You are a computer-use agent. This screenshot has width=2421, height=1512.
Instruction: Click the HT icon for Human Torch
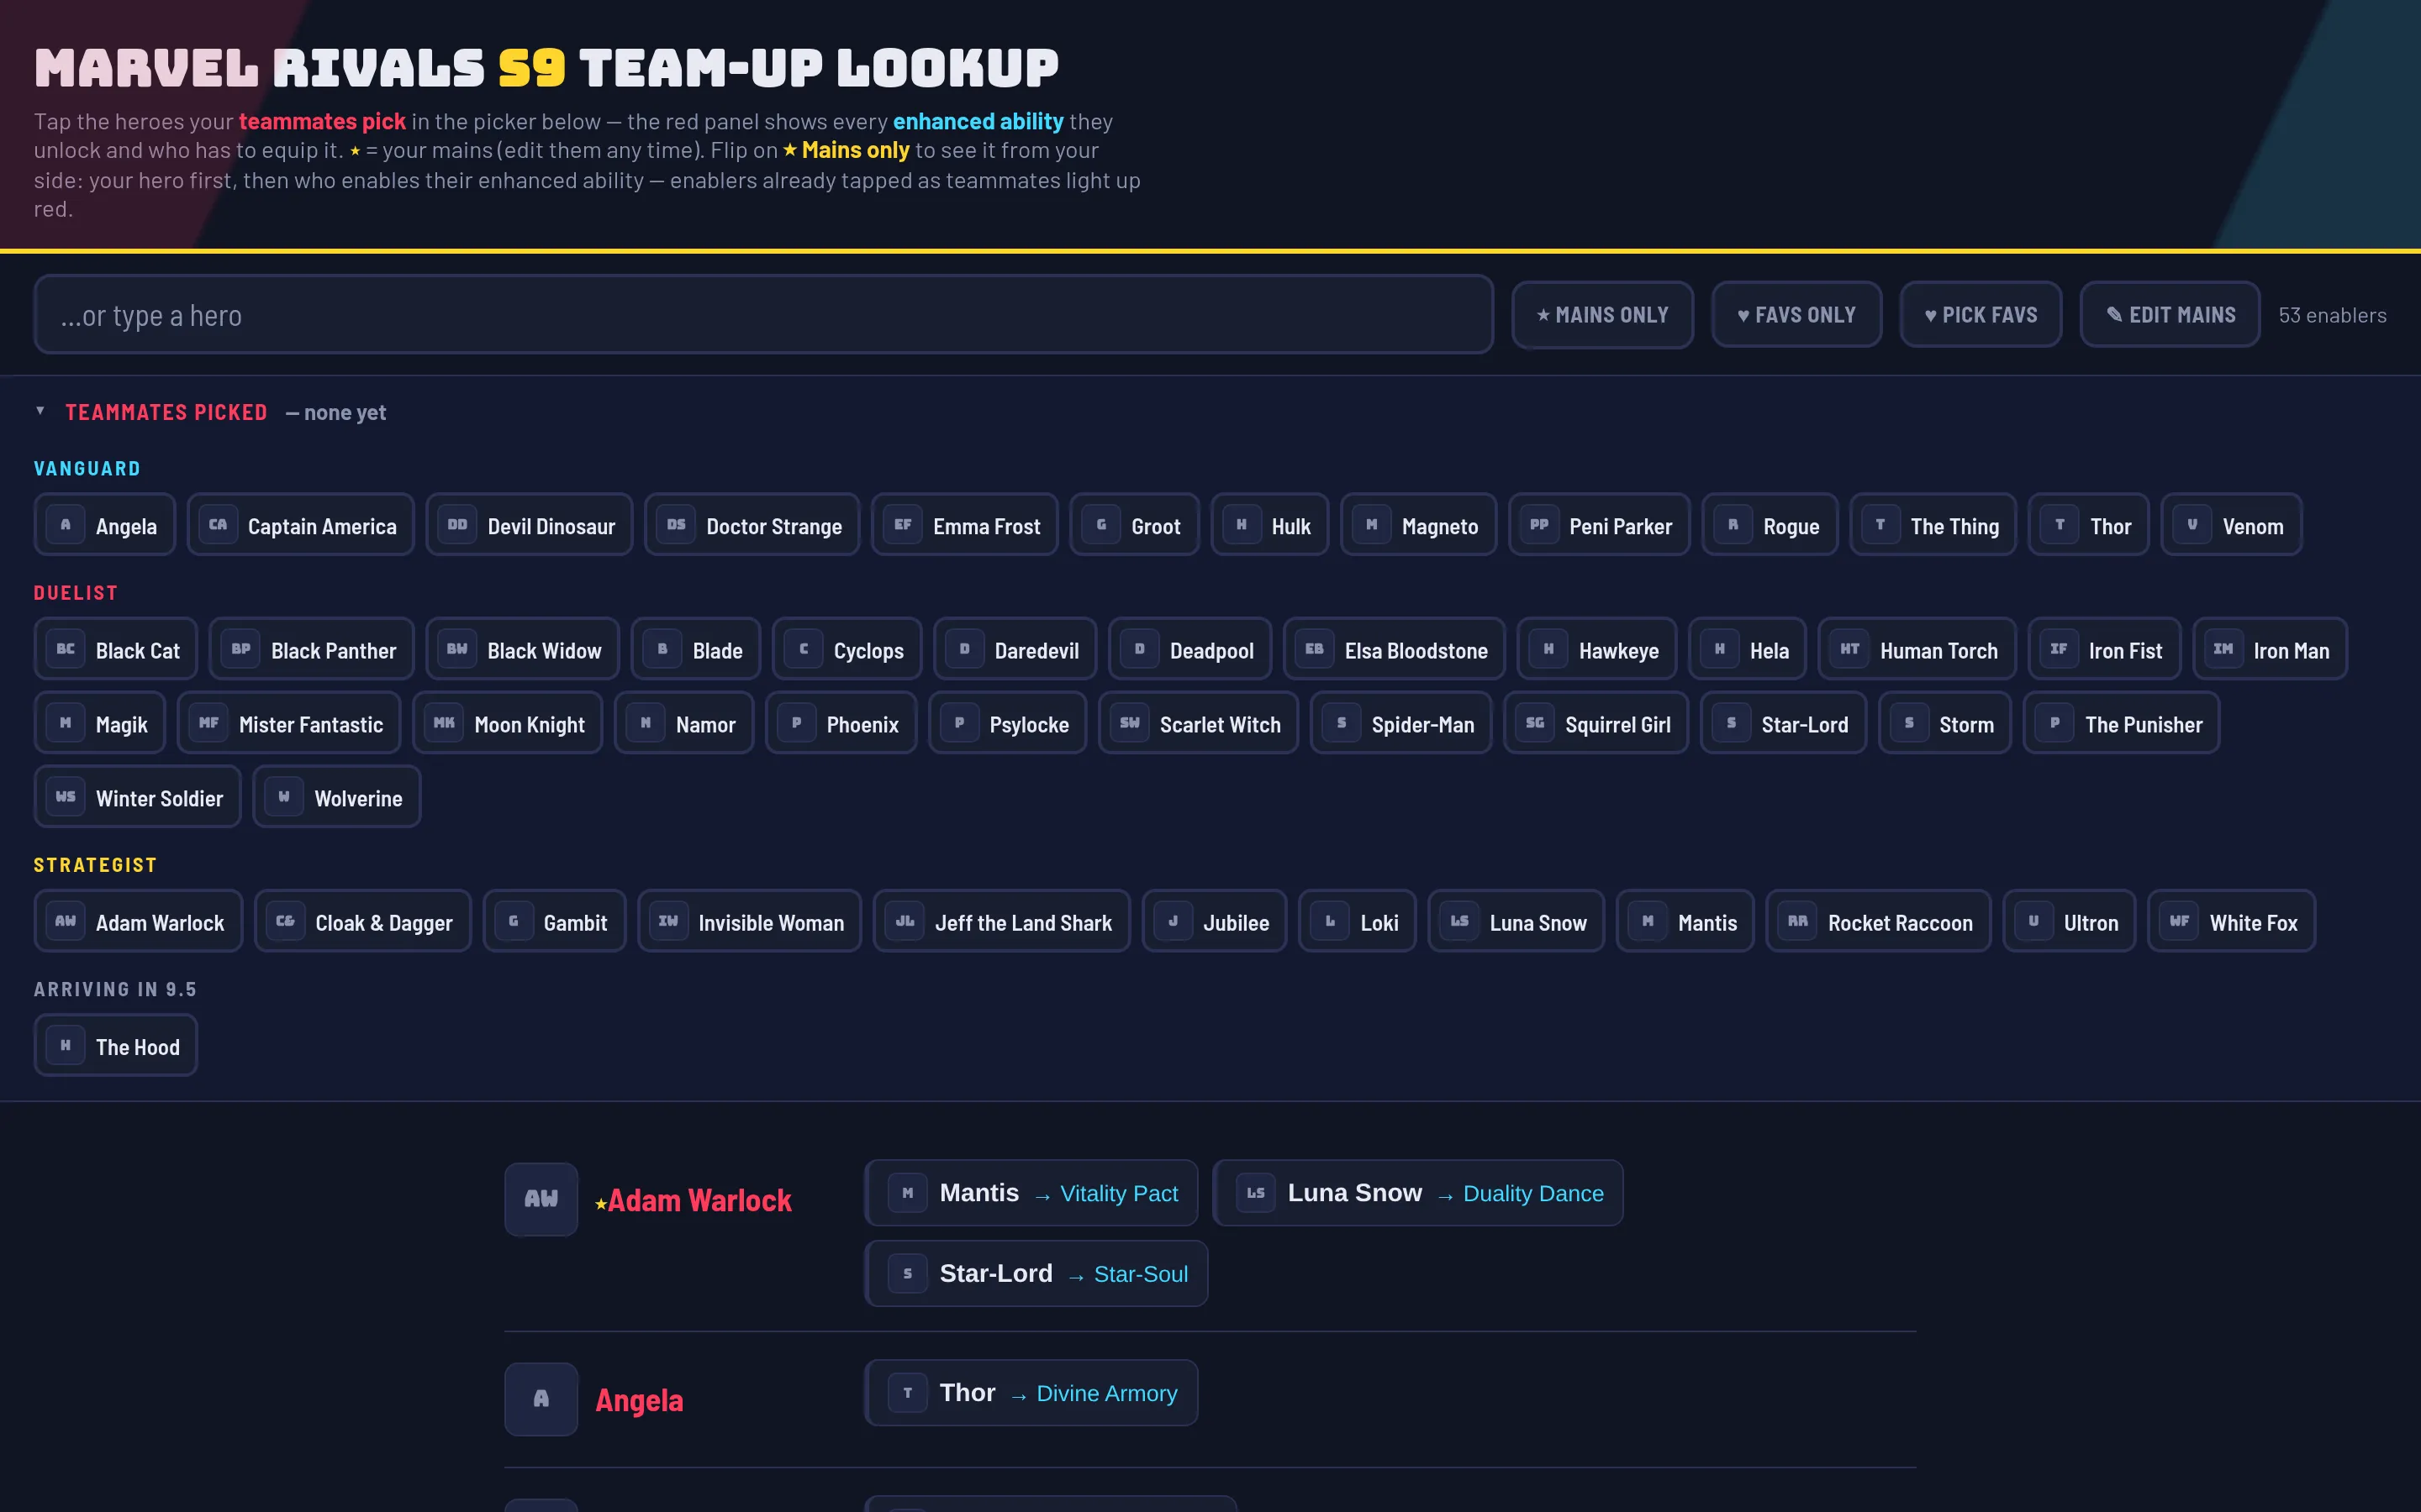1849,649
